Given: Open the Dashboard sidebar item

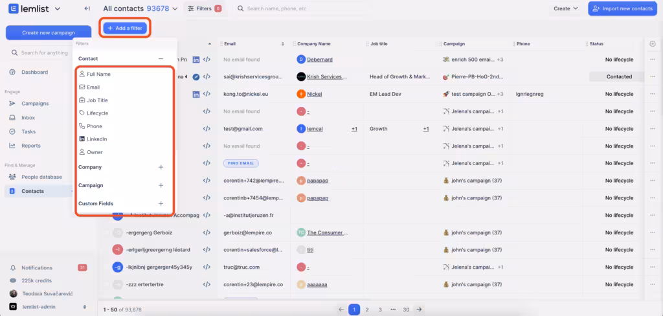Looking at the screenshot, I should click(x=35, y=73).
